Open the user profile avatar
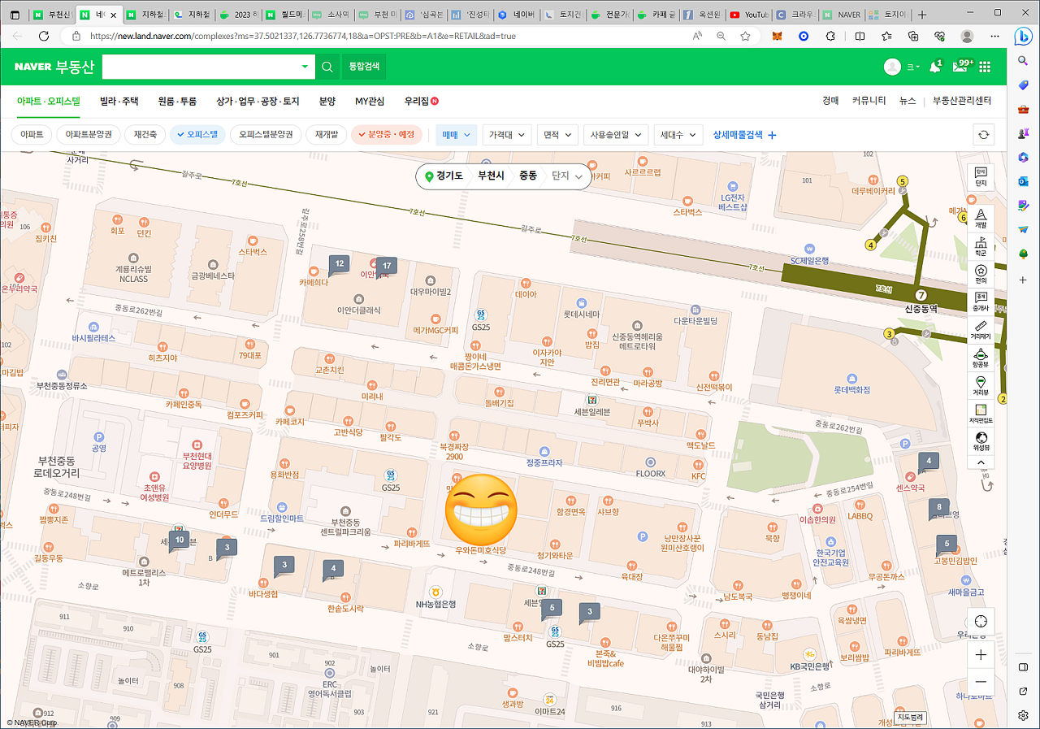The image size is (1040, 729). tap(892, 67)
